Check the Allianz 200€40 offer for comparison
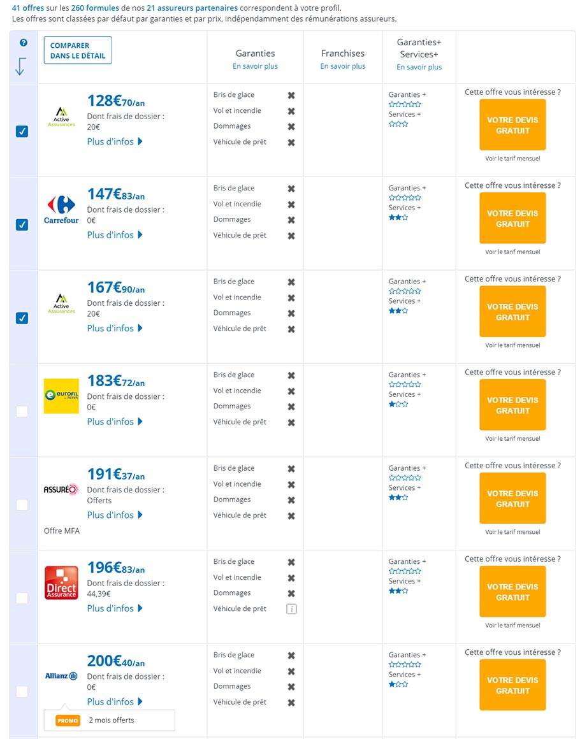The width and height of the screenshot is (580, 739). 23,691
